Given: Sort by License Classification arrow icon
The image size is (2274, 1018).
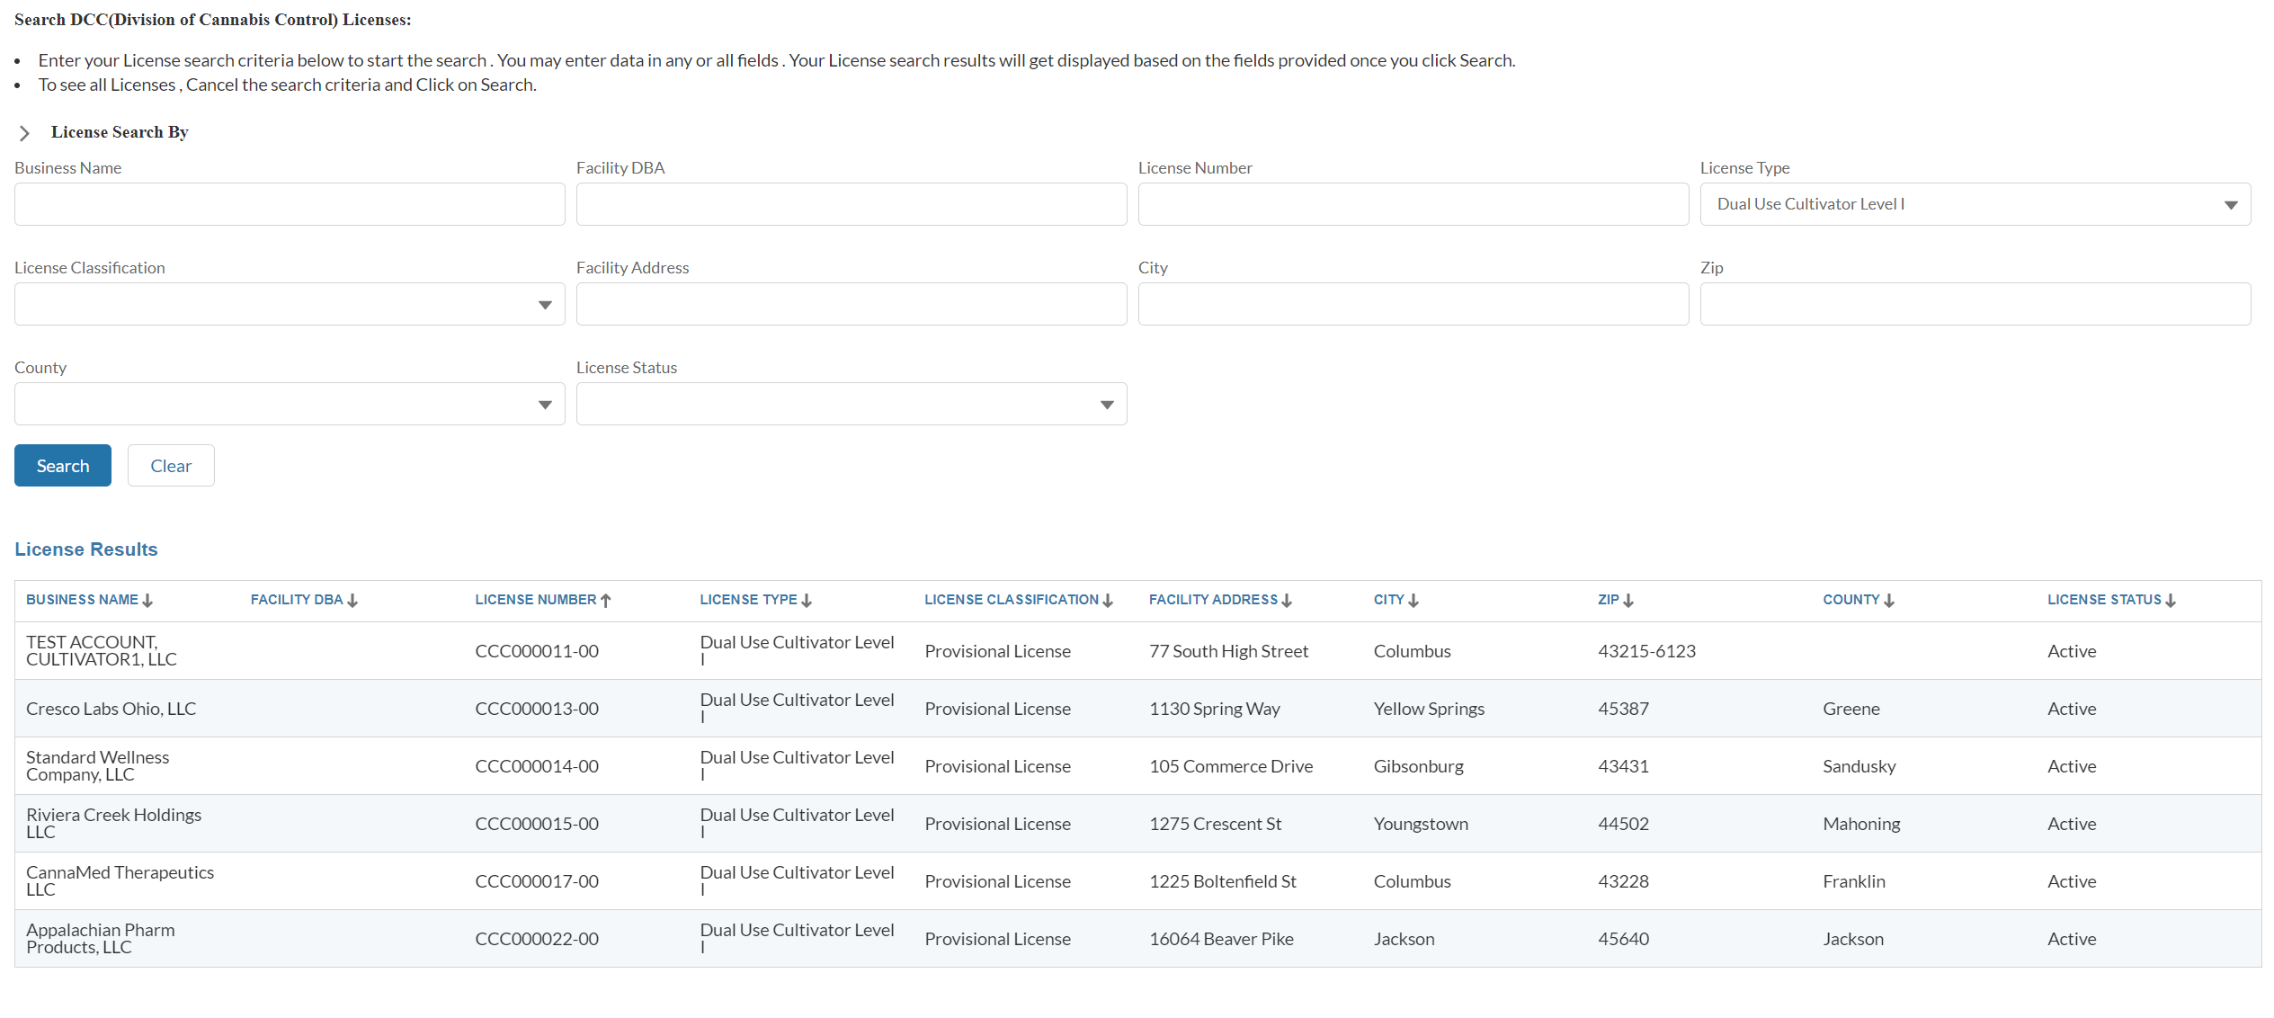Looking at the screenshot, I should 1108,601.
